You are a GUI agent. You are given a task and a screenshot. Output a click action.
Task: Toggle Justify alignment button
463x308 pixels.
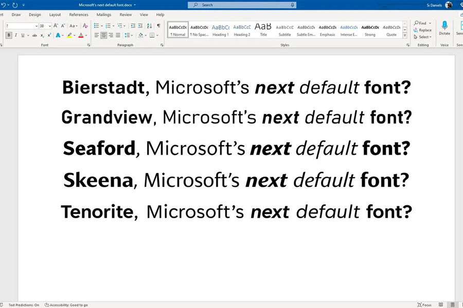[118, 35]
